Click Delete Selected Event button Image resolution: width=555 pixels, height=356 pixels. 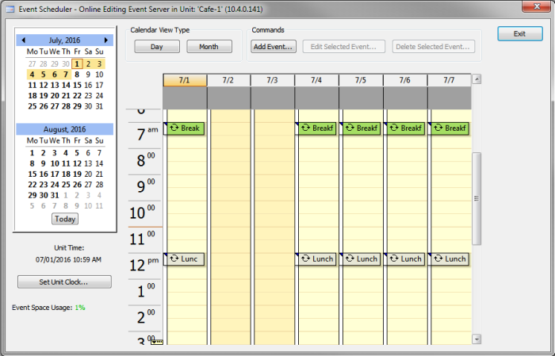pyautogui.click(x=433, y=47)
